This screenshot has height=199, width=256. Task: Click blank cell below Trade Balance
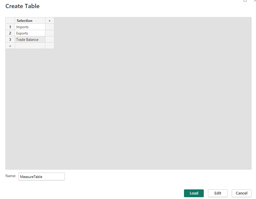point(30,46)
